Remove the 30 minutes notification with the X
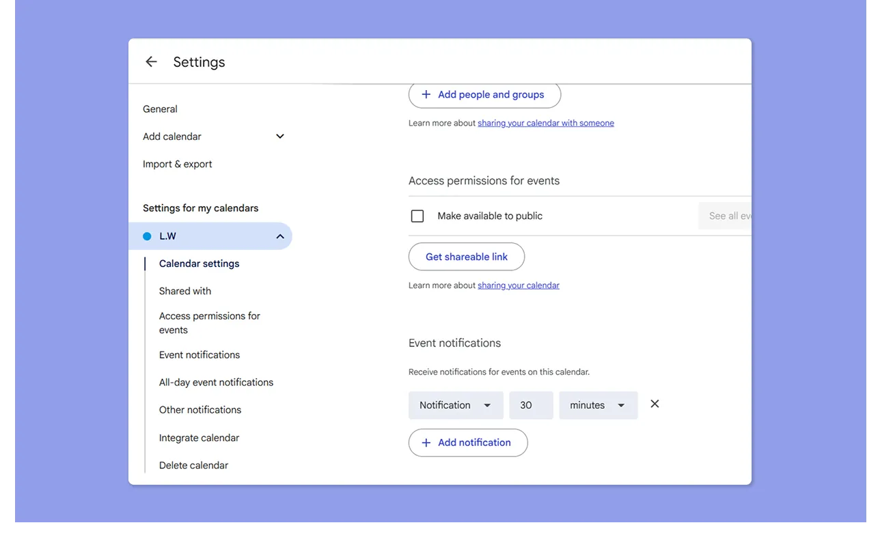This screenshot has width=880, height=538. pos(654,403)
